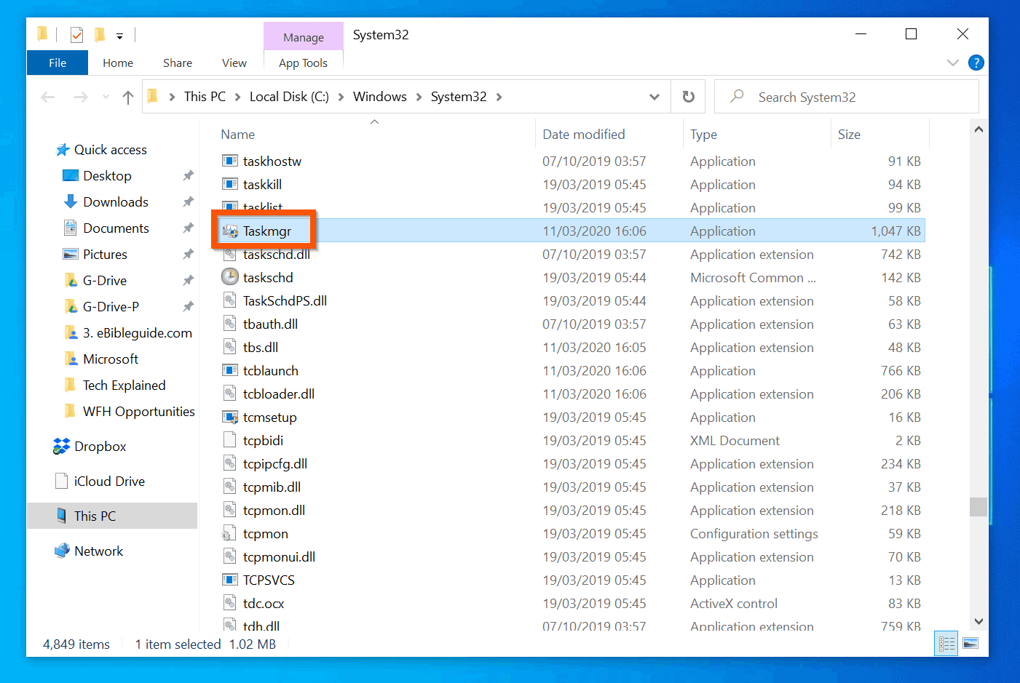Open the address bar history dropdown
The width and height of the screenshot is (1020, 683).
point(654,96)
